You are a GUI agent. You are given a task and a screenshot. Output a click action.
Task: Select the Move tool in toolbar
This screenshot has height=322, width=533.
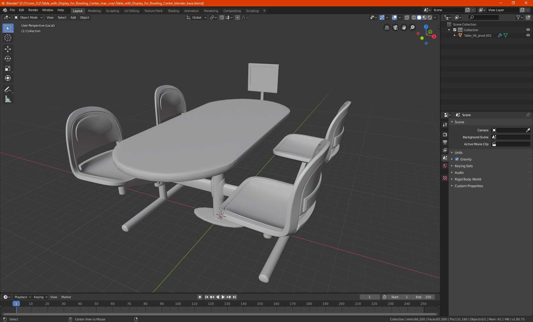(x=8, y=49)
